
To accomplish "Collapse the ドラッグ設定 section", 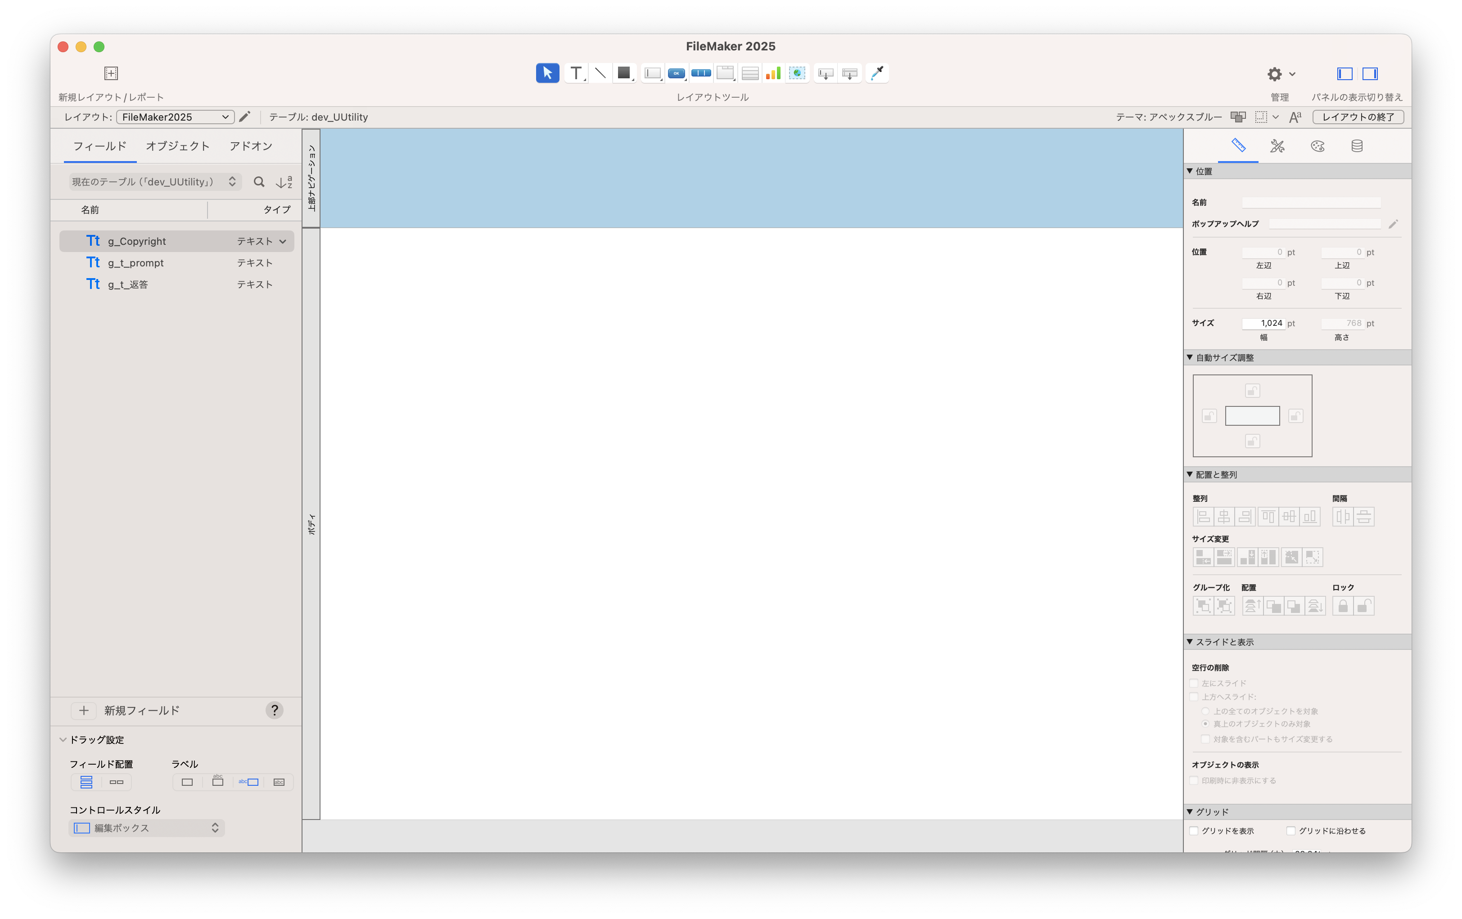I will tap(63, 739).
